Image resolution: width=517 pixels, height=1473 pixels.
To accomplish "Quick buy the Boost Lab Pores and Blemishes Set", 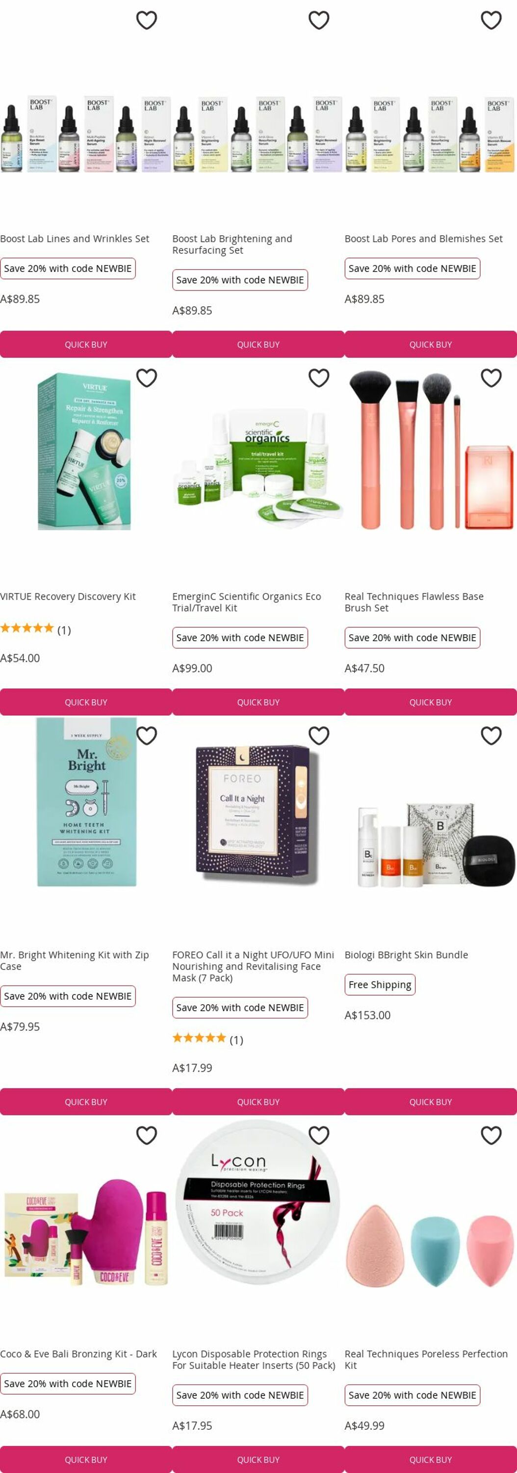I will [x=431, y=344].
